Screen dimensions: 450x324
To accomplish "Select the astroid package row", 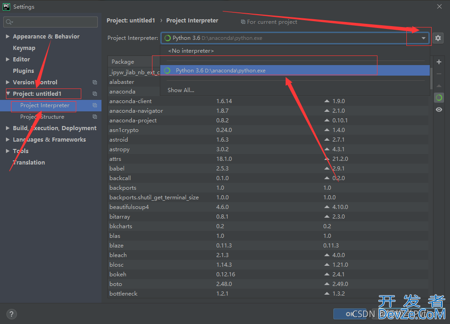I will (x=268, y=139).
